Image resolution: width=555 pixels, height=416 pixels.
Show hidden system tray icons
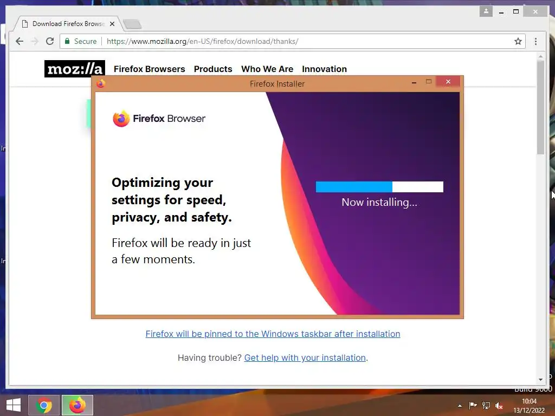click(460, 406)
